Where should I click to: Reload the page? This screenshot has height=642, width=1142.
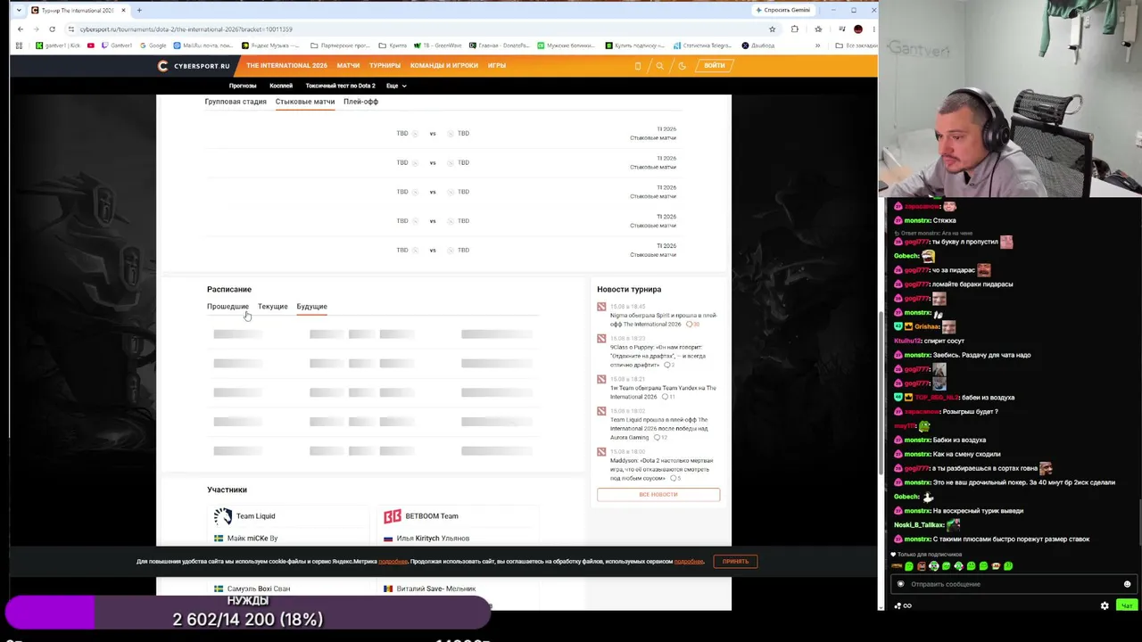click(52, 29)
